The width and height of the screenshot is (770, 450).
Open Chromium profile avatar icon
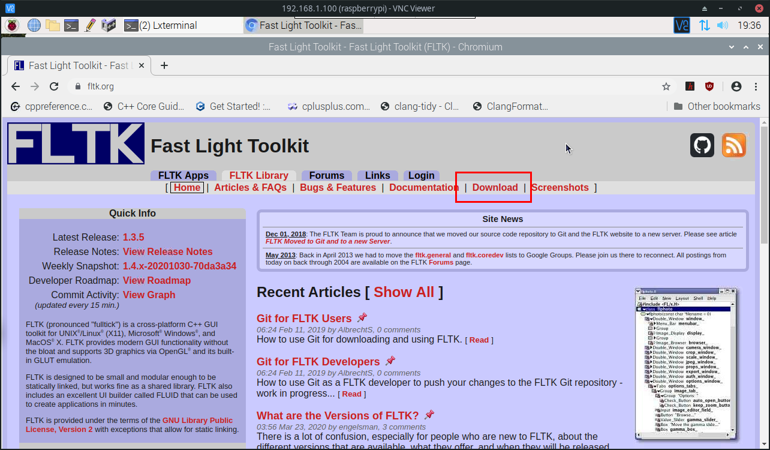pos(736,86)
